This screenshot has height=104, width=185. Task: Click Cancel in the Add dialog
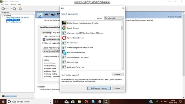tap(118, 88)
